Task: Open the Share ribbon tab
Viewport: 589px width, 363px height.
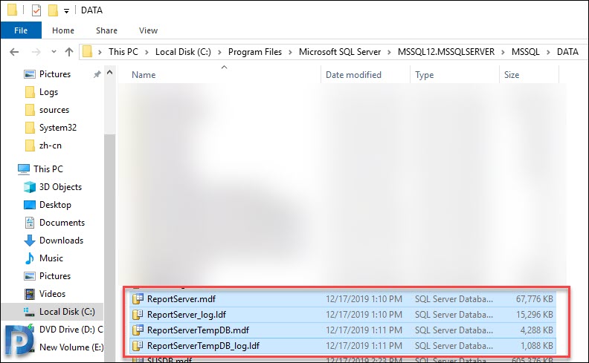Action: [x=106, y=30]
